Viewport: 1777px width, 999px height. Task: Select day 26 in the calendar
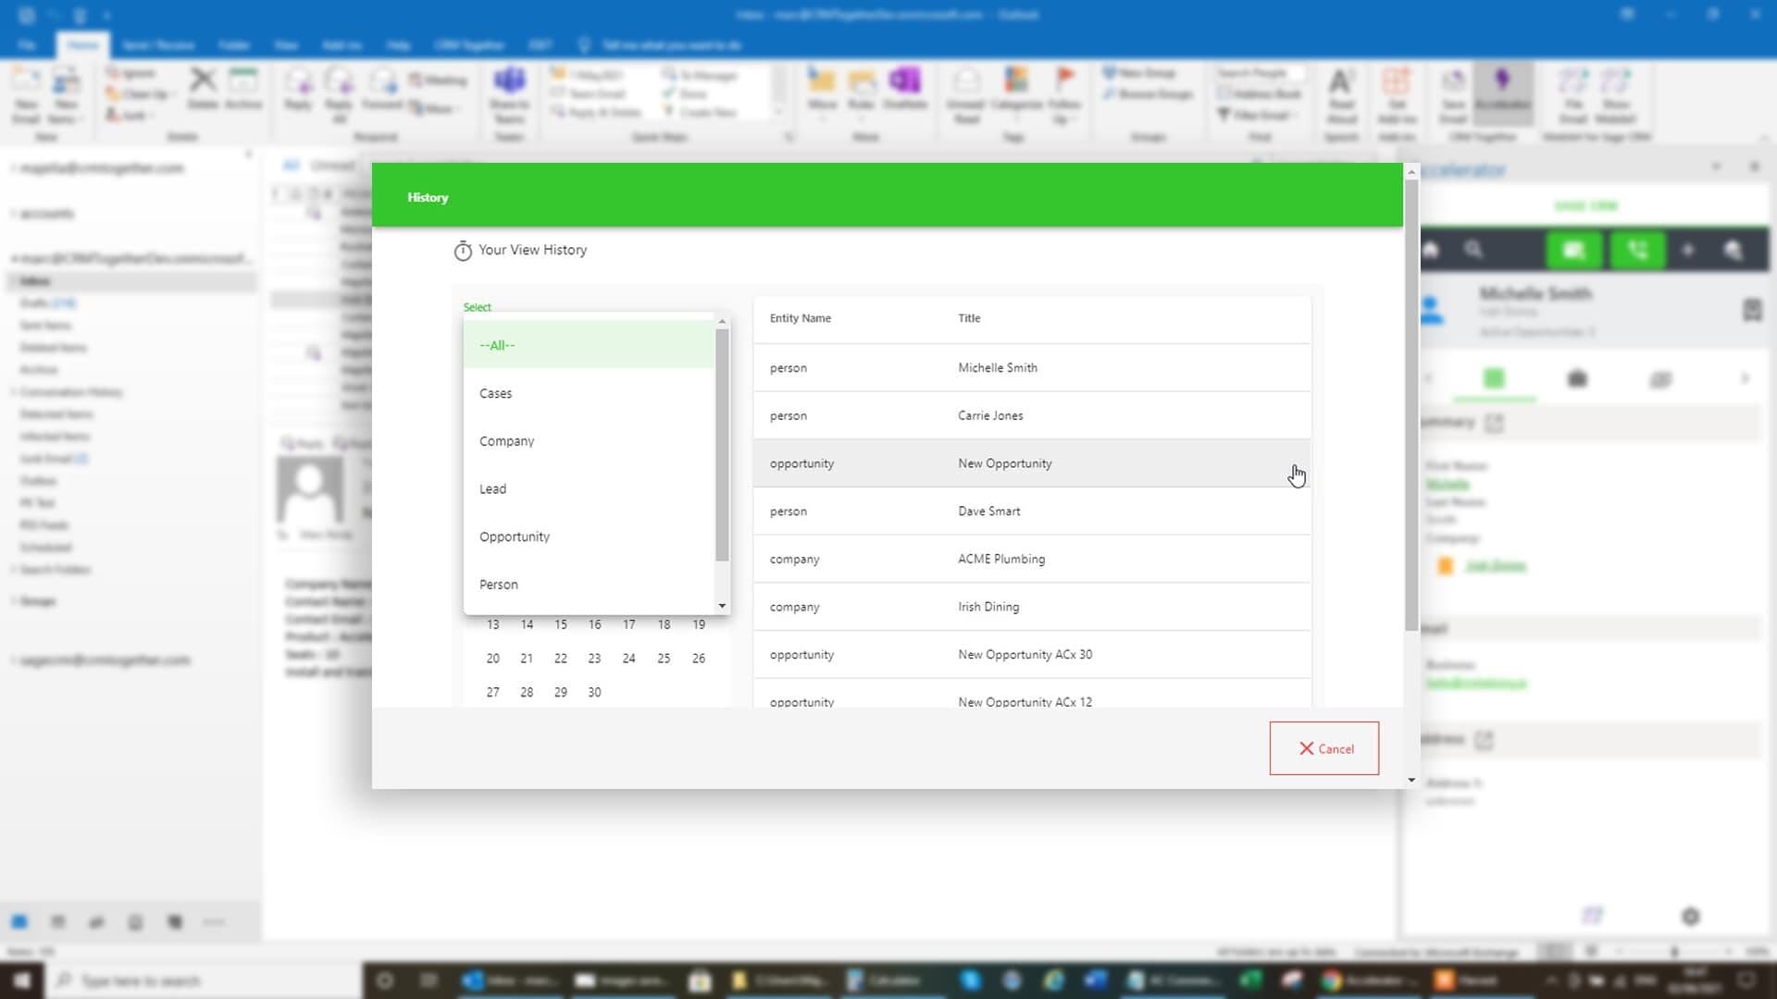pos(698,658)
